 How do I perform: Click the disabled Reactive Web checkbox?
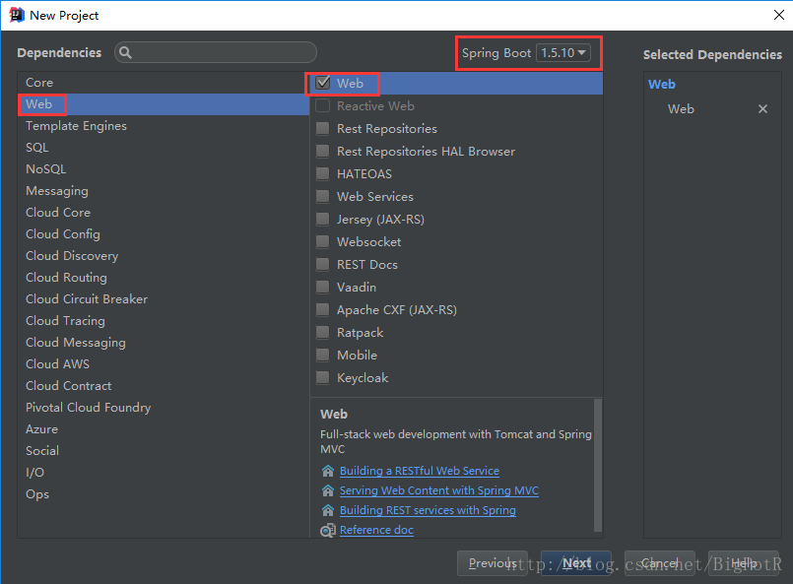click(323, 105)
